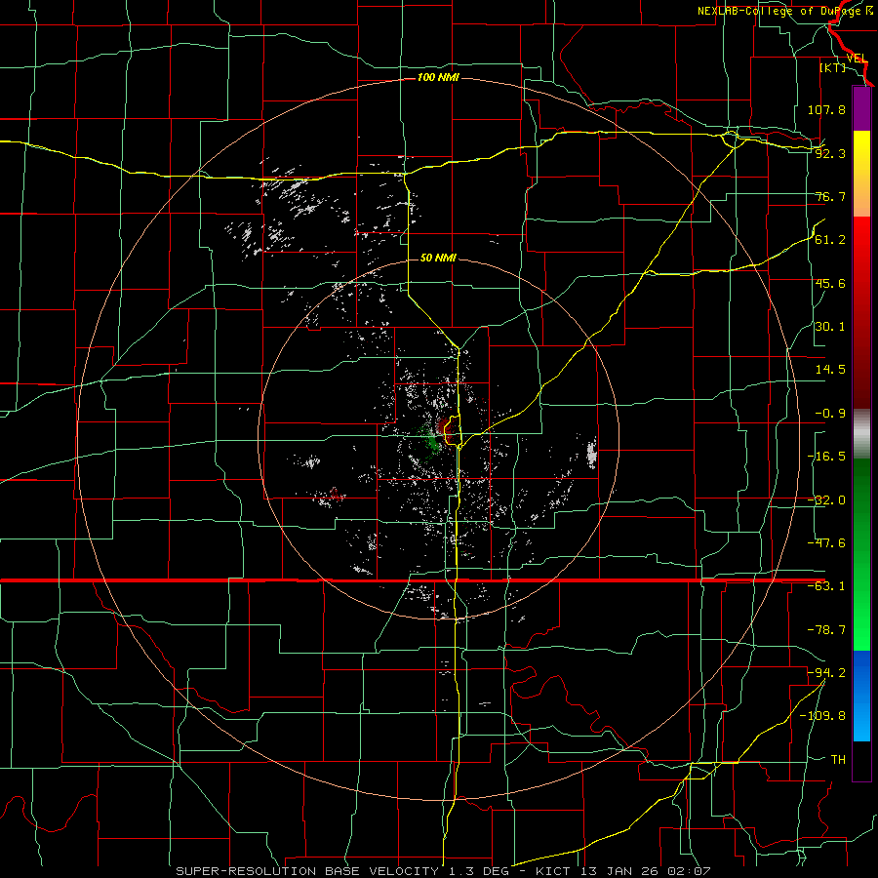Click the TH threshold legend label
This screenshot has height=878, width=878.
[x=838, y=759]
